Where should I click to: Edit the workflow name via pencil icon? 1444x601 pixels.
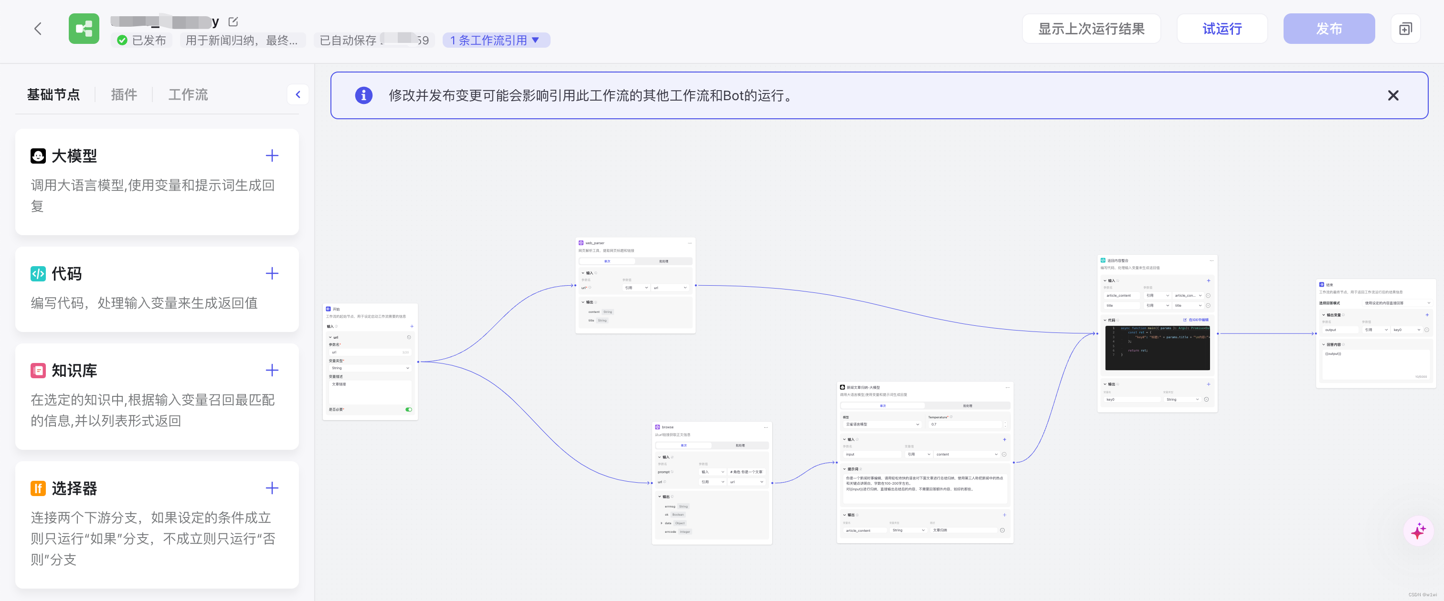(233, 22)
